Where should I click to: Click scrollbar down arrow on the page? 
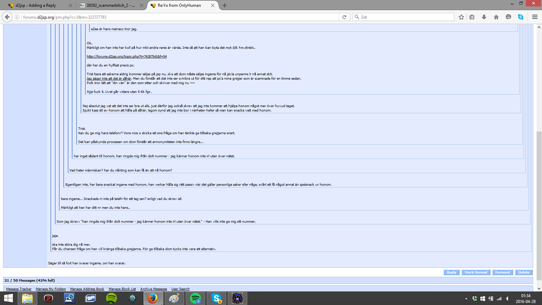pos(539,289)
